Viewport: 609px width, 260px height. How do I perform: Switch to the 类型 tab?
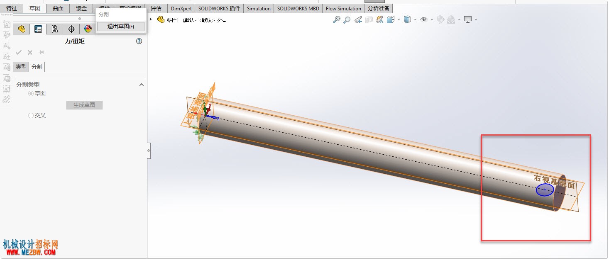coord(21,67)
